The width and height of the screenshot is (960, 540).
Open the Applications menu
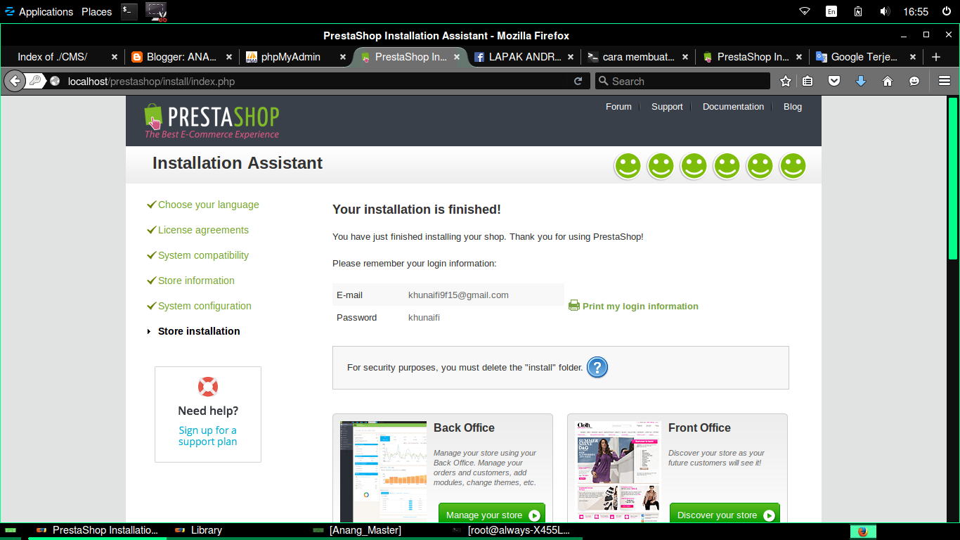click(39, 11)
